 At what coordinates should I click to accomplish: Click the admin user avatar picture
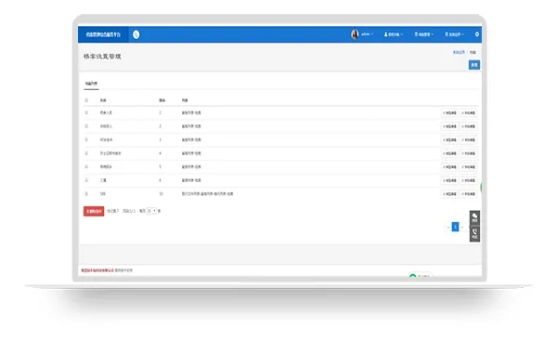tap(355, 34)
